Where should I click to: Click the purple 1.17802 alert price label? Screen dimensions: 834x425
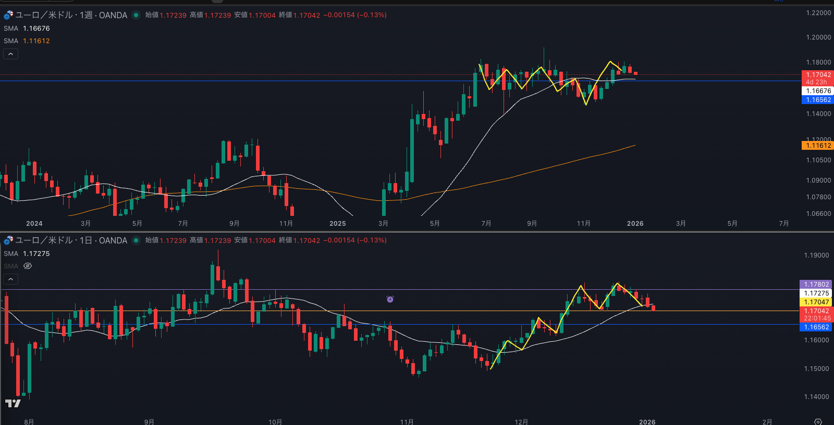click(x=816, y=285)
